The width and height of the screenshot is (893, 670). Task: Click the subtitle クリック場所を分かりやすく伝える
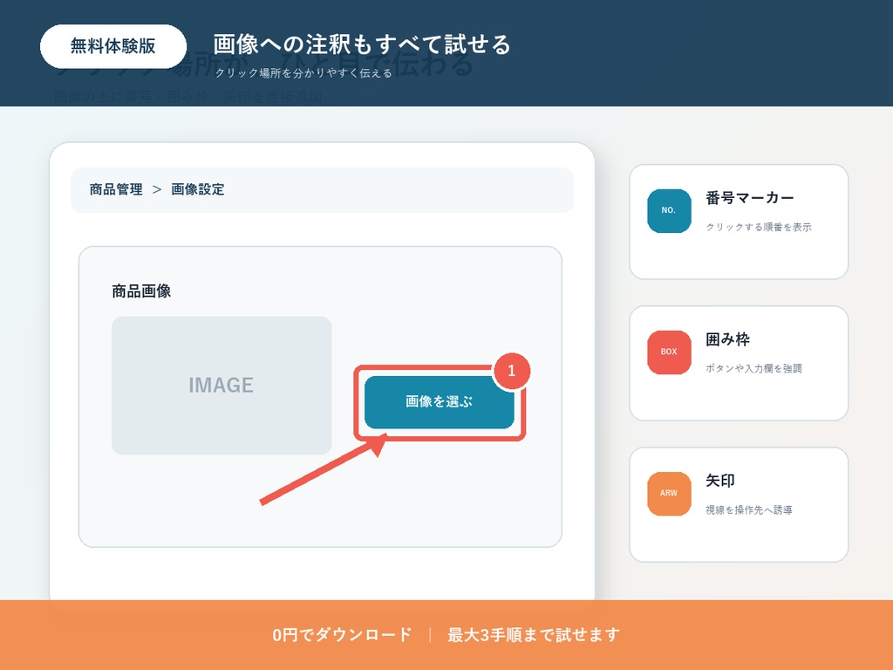click(x=303, y=73)
